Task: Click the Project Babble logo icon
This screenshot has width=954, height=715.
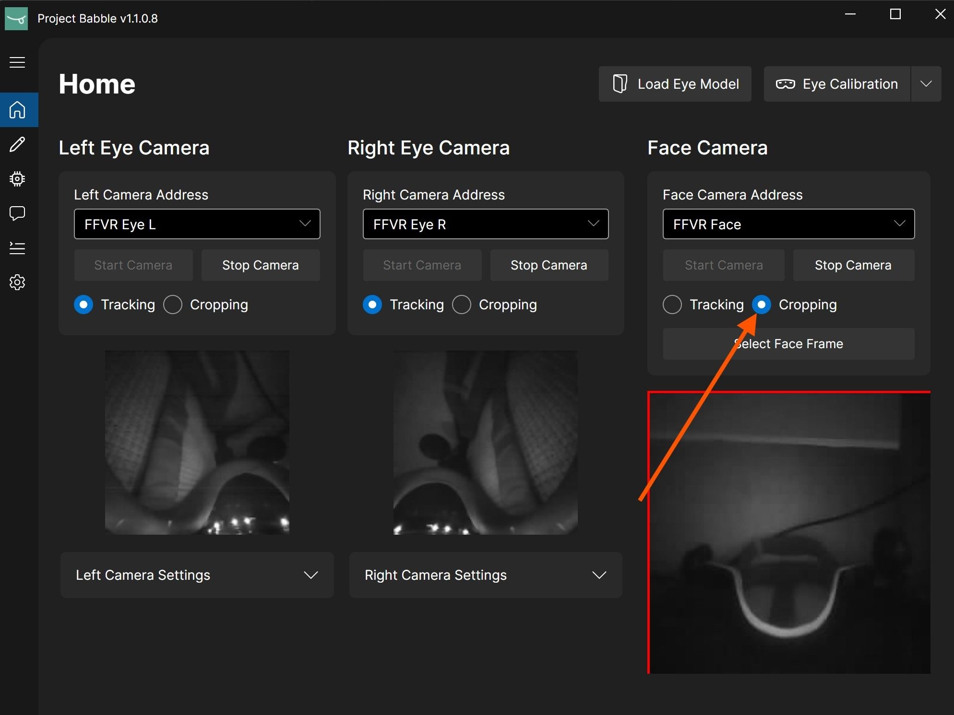Action: [x=16, y=18]
